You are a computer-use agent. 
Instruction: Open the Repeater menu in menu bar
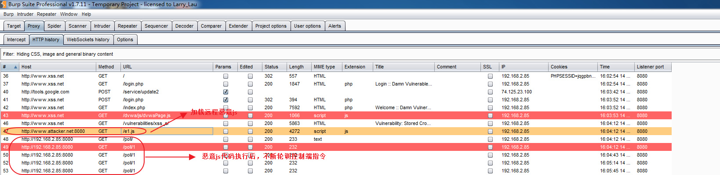[x=47, y=14]
